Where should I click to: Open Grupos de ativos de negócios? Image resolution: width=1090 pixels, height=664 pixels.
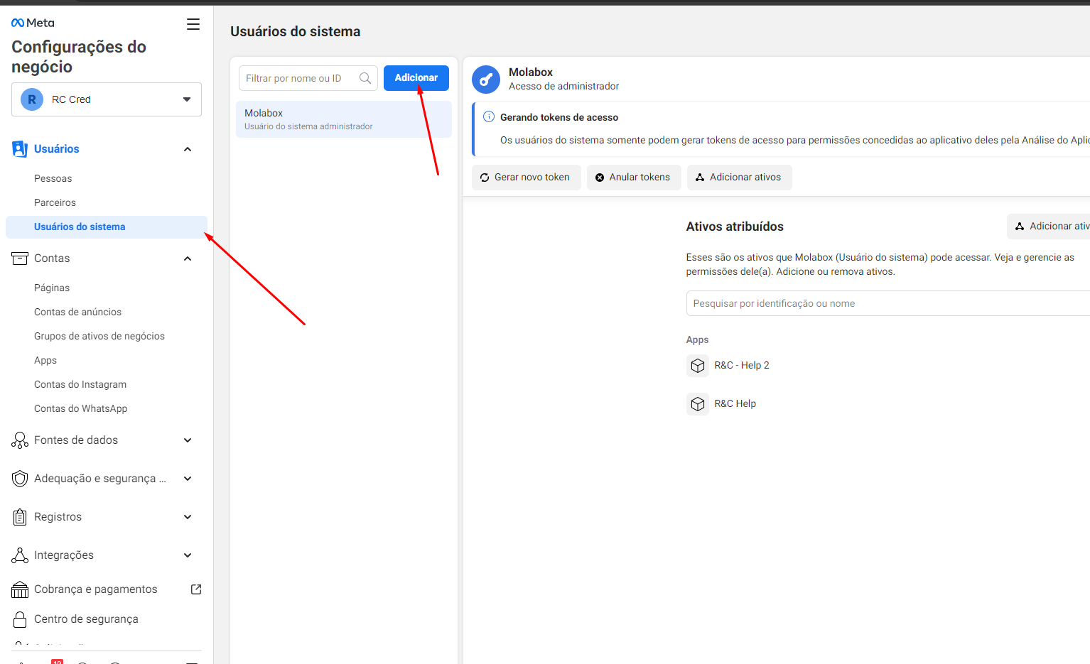click(99, 336)
